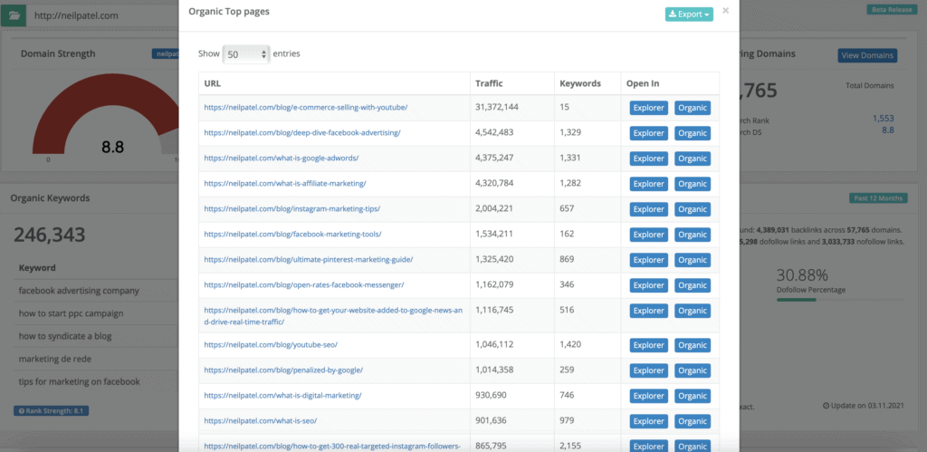
Task: Click Organic for open-rates-facebook-messenger row
Action: point(693,285)
